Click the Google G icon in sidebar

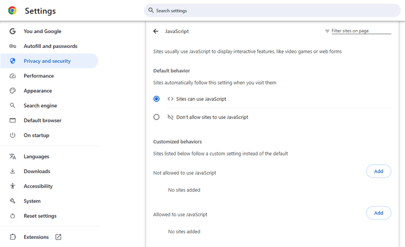(12, 31)
